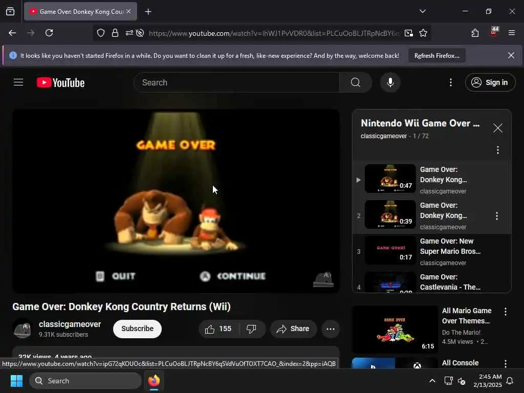
Task: Click the Sign in button
Action: pyautogui.click(x=490, y=82)
